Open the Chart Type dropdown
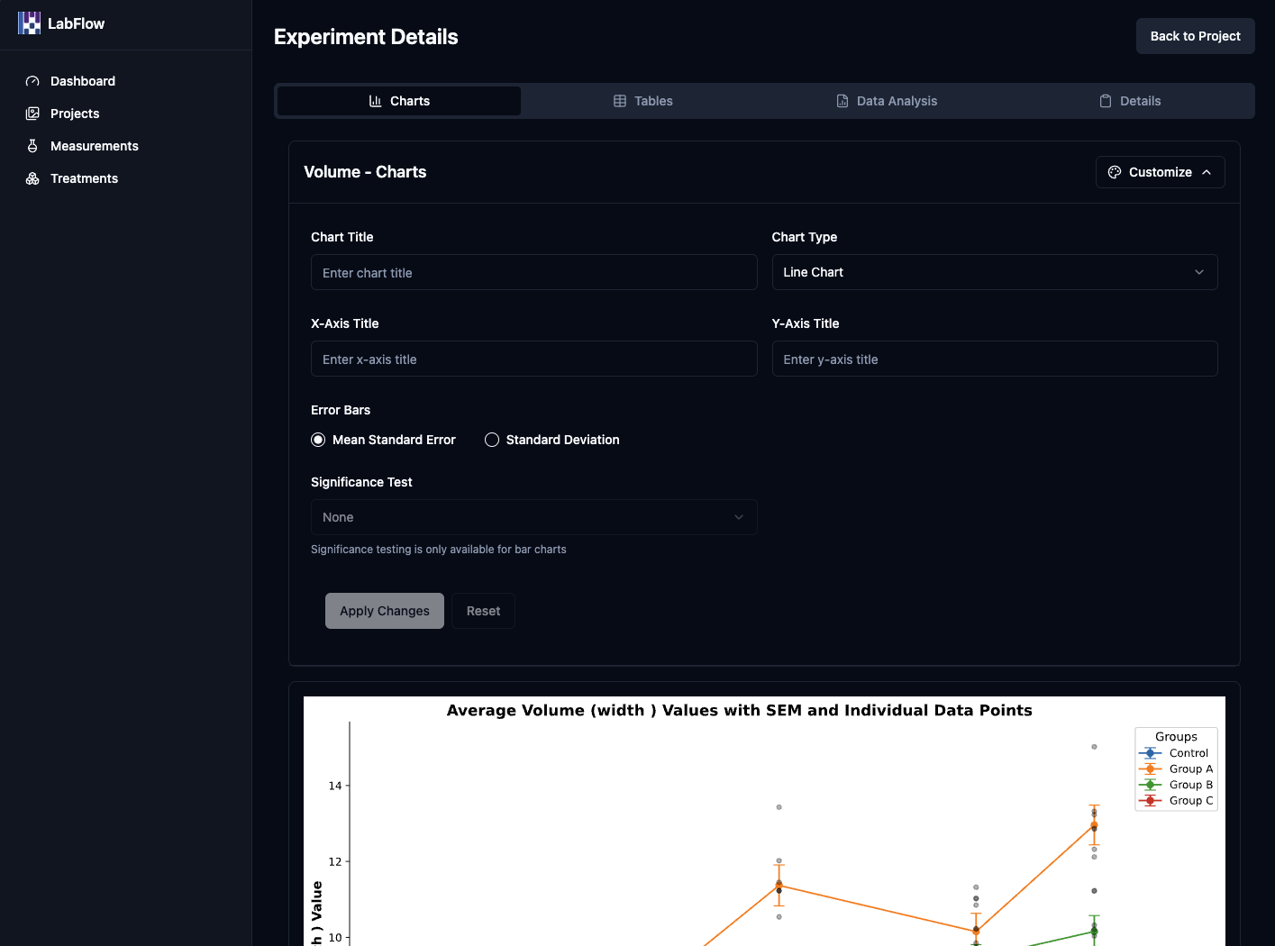 [994, 272]
